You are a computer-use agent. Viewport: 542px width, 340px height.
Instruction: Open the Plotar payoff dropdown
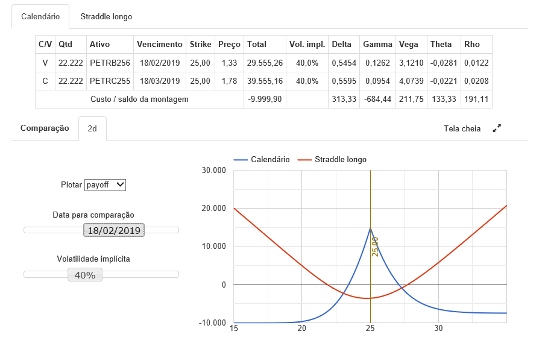(x=105, y=185)
